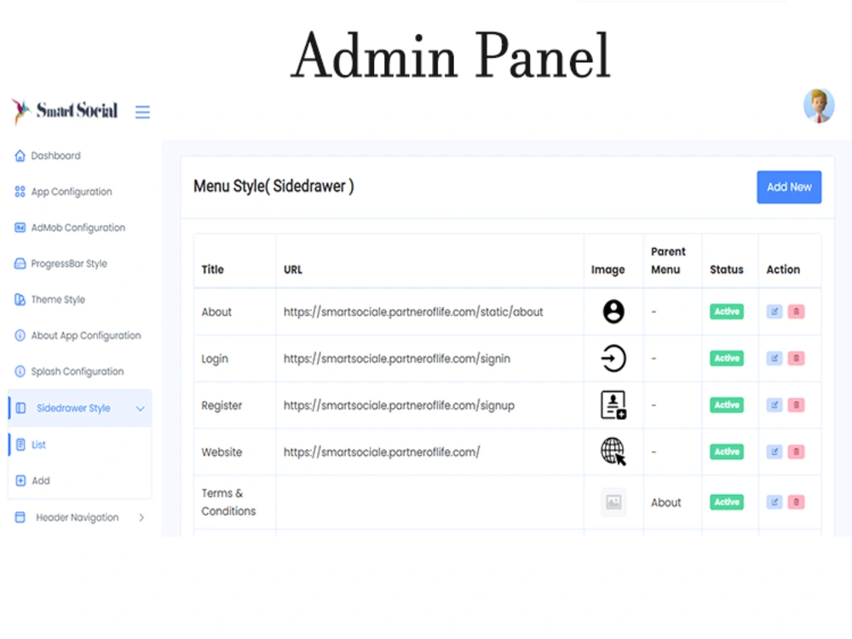This screenshot has height=639, width=852.
Task: Click the edit icon for the About row
Action: click(774, 311)
